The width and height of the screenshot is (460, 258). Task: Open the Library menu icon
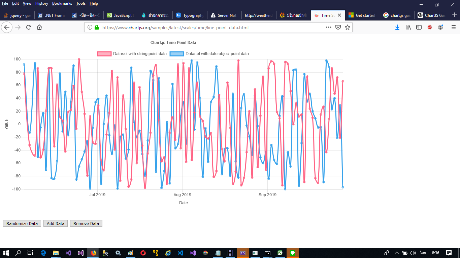tap(408, 28)
